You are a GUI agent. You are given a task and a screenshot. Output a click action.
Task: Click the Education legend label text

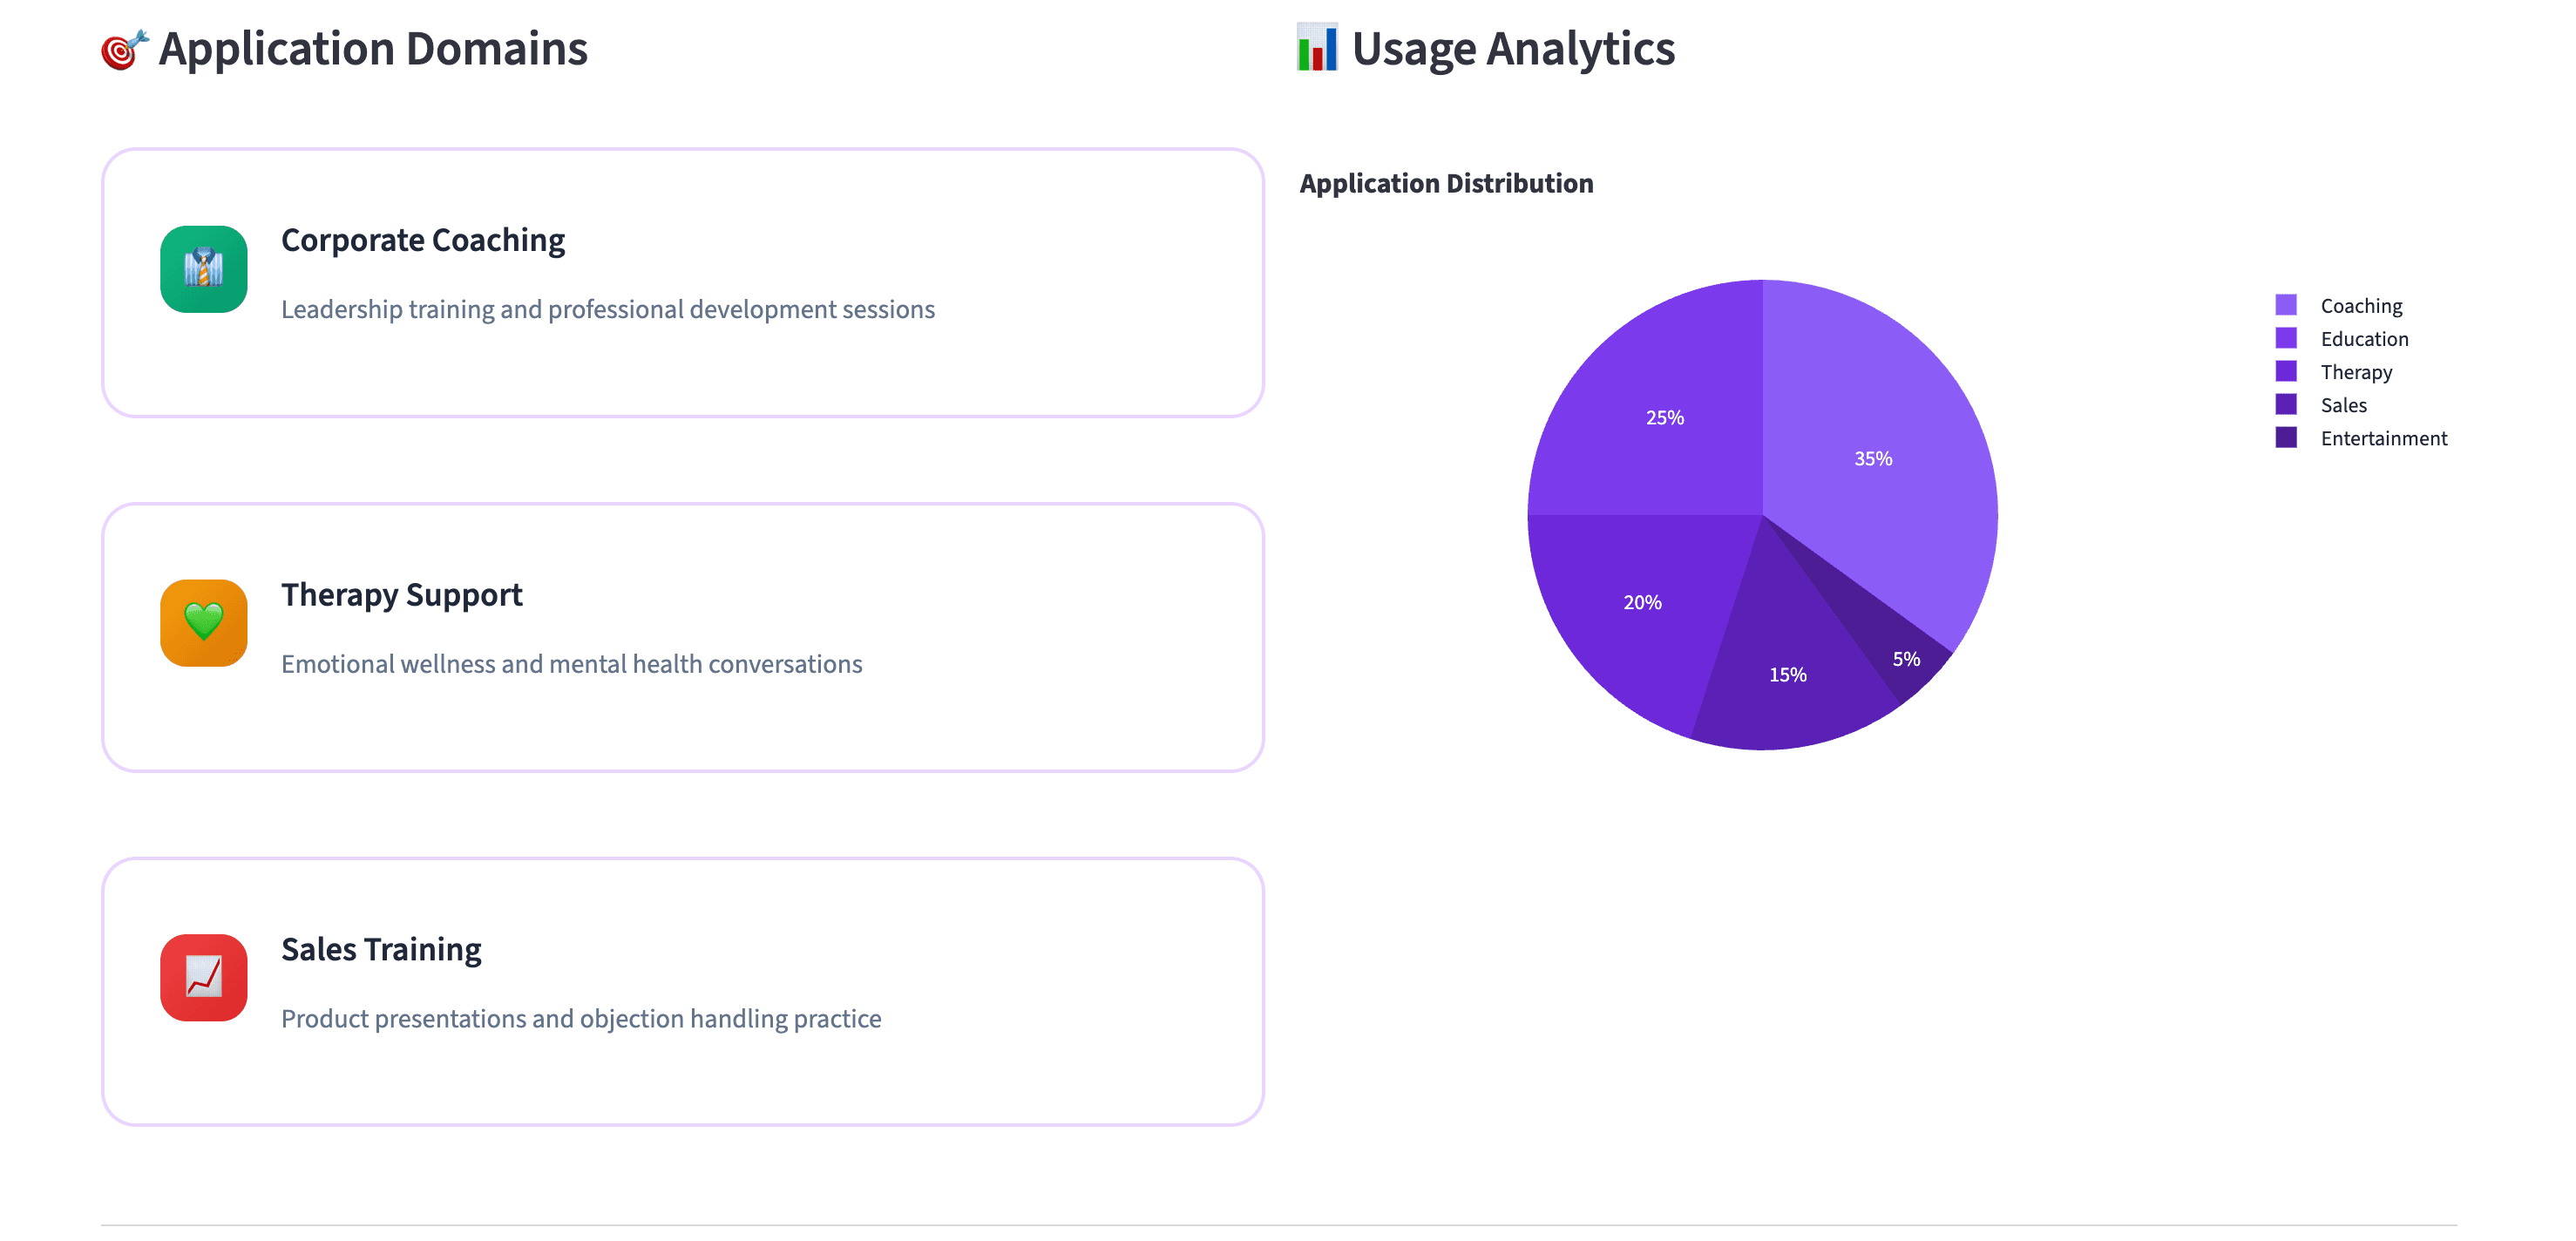(2363, 339)
